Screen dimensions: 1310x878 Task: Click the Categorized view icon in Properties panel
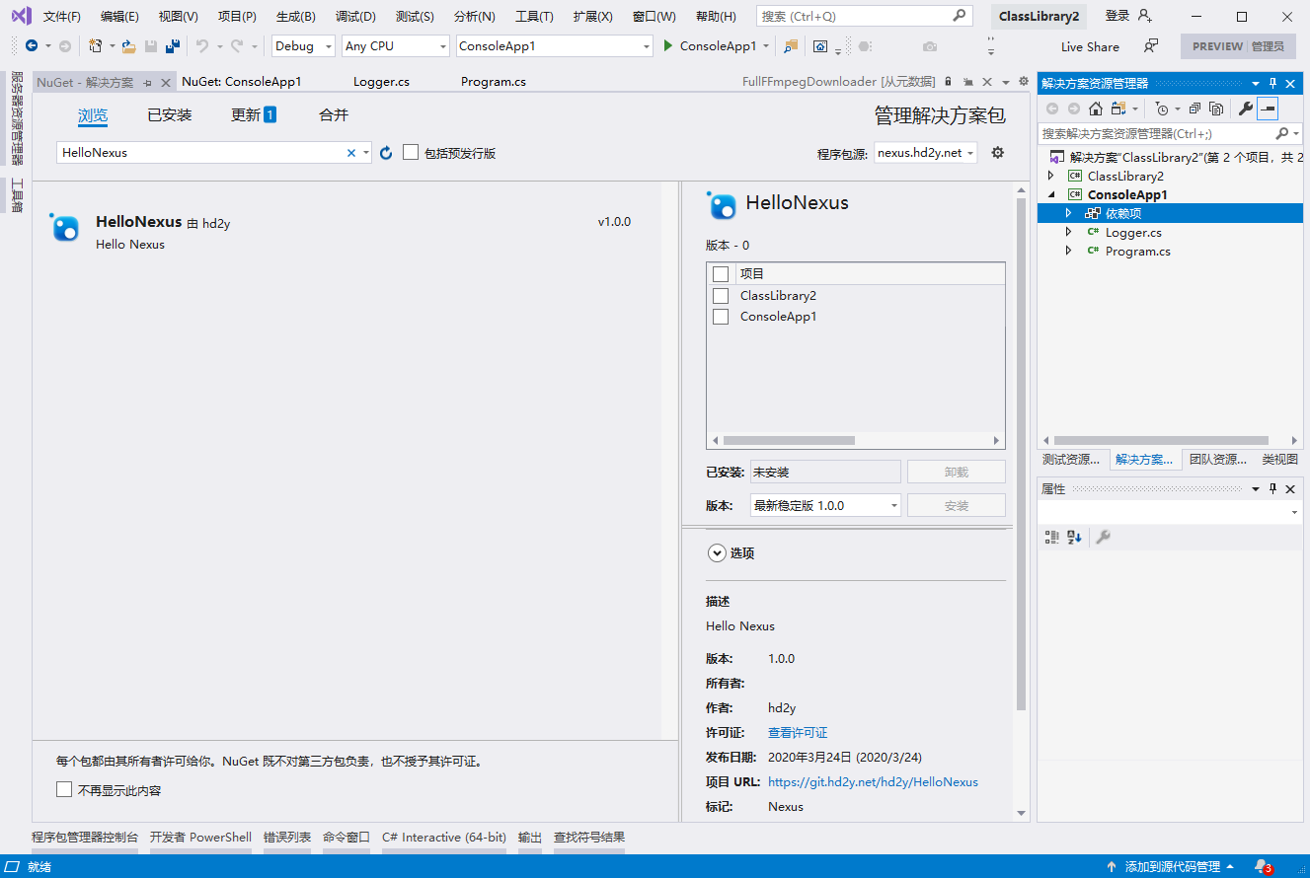click(1052, 537)
